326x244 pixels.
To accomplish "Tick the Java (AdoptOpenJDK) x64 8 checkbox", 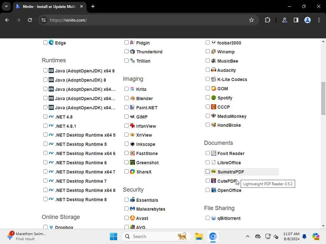I will pyautogui.click(x=45, y=70).
